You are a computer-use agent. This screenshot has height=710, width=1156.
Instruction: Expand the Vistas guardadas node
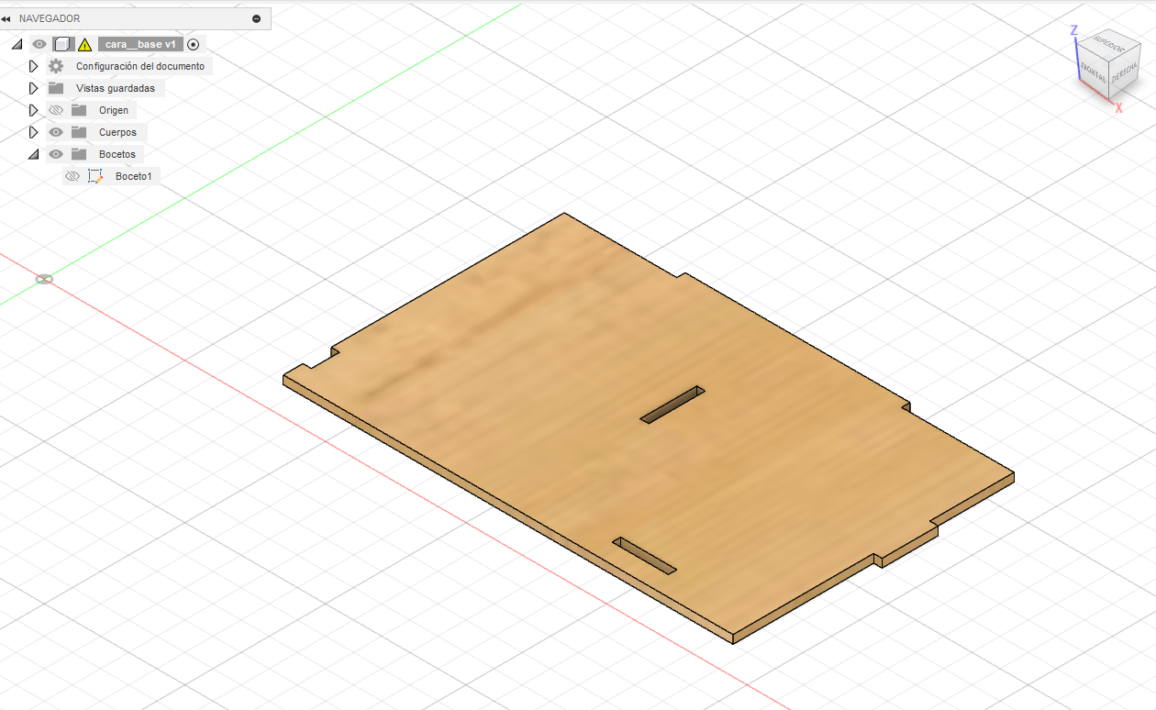pos(33,88)
